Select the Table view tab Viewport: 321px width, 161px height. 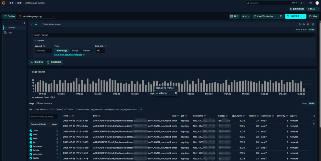pyautogui.click(x=311, y=103)
